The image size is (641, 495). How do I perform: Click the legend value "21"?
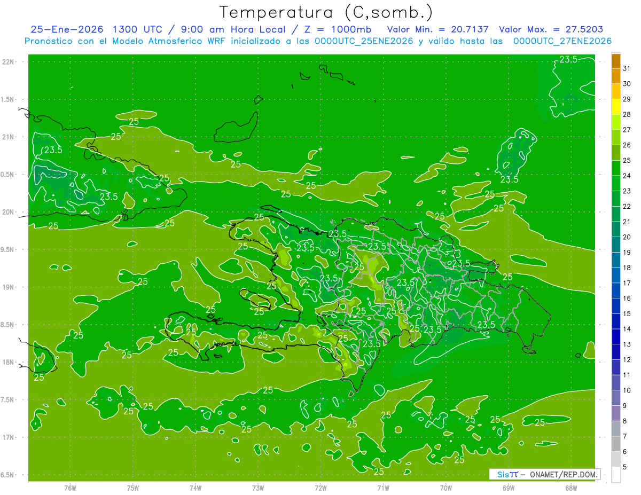(x=627, y=222)
